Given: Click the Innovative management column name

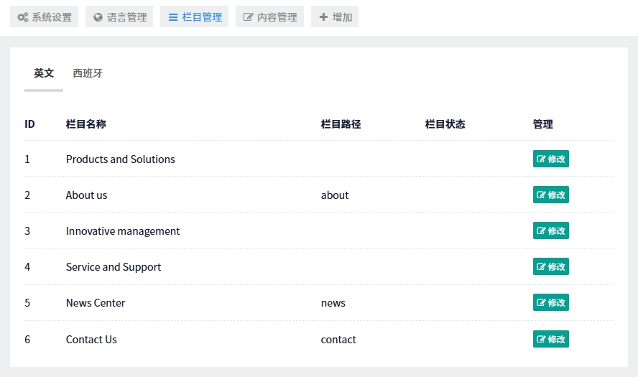Looking at the screenshot, I should click(x=123, y=231).
